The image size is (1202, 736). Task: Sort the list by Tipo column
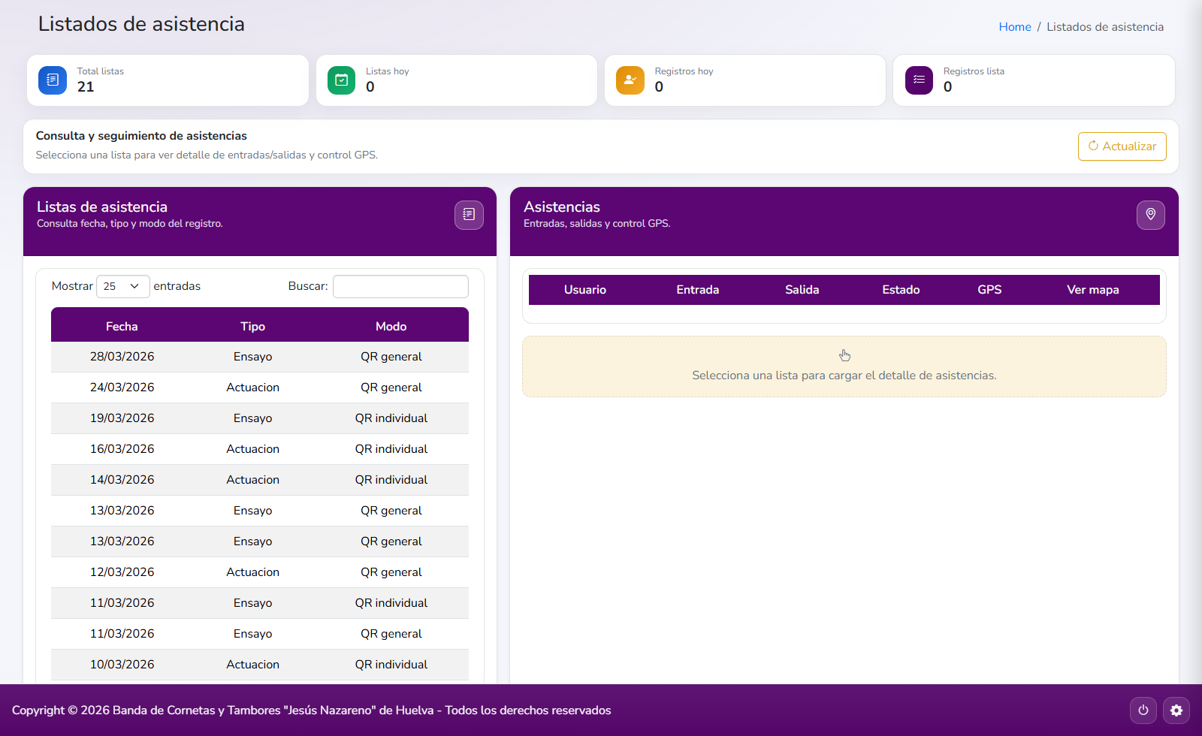pos(252,326)
